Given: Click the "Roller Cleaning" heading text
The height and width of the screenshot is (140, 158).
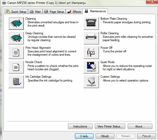Looking at the screenshot, I should click(x=110, y=33).
